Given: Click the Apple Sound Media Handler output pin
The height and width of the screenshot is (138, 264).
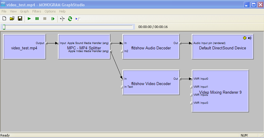Looking at the screenshot, I should point(111,43).
